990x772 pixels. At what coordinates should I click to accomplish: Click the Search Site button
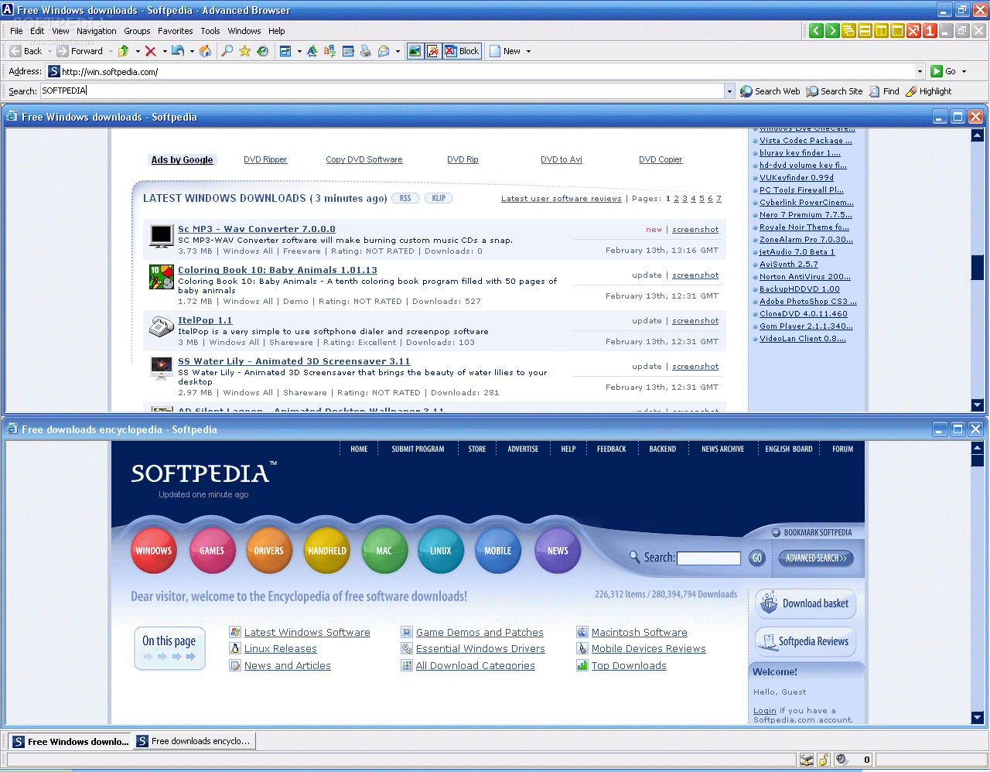click(835, 91)
